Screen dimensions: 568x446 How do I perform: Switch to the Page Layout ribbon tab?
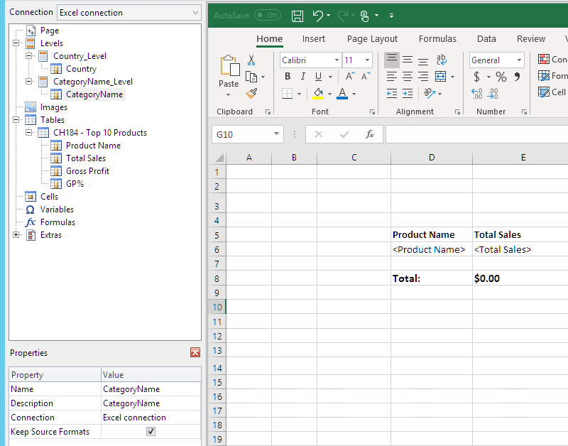(x=372, y=39)
